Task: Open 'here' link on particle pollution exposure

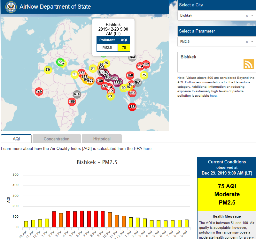Action: (213, 95)
